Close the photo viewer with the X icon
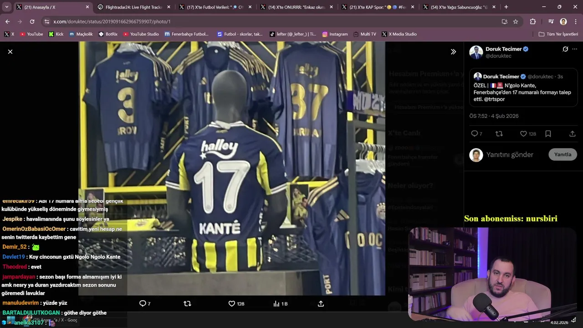This screenshot has height=328, width=583. [x=10, y=52]
